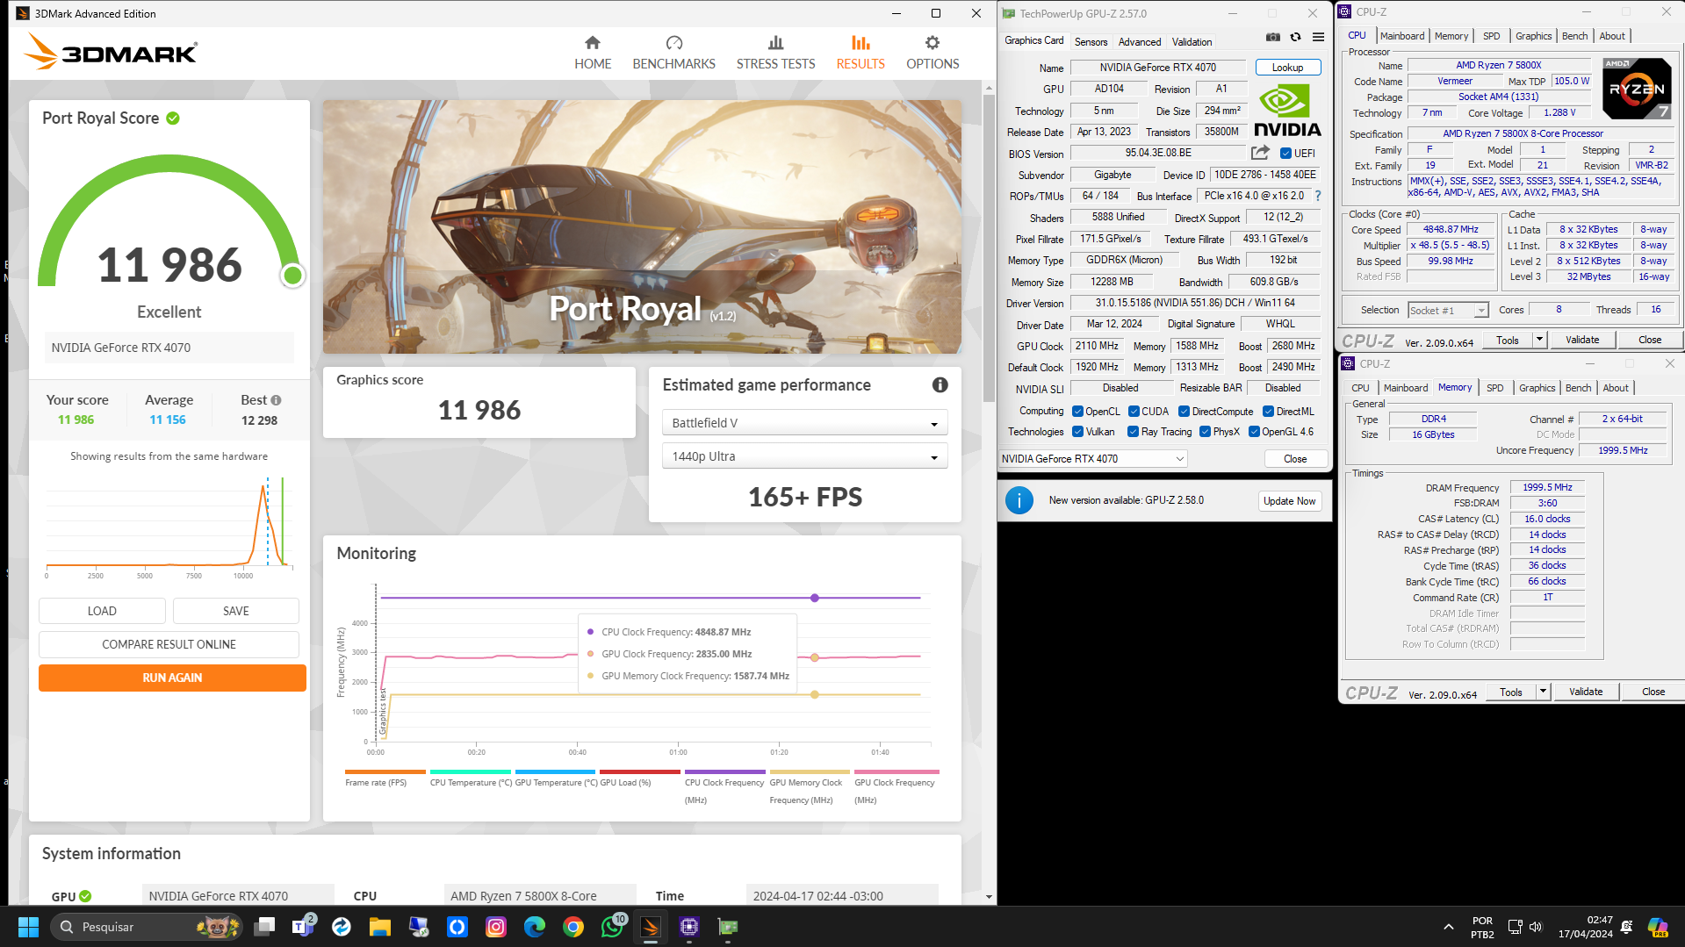1685x947 pixels.
Task: Open the 1440p Ultra resolution dropdown
Action: pos(804,456)
